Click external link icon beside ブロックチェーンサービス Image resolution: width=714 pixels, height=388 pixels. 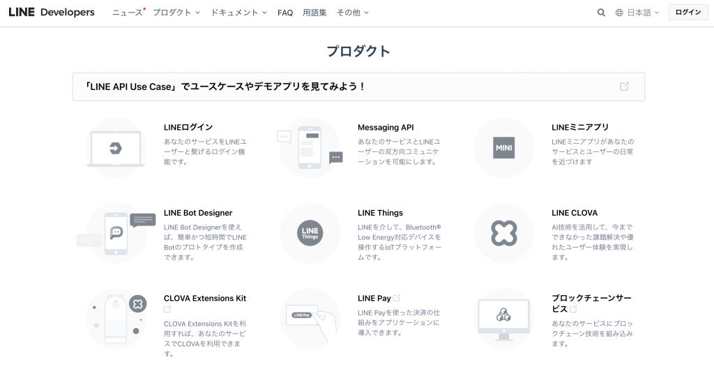tap(573, 309)
